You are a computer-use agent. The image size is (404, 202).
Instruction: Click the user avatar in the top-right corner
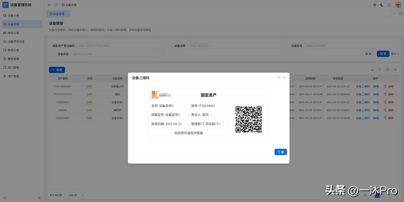click(x=397, y=5)
